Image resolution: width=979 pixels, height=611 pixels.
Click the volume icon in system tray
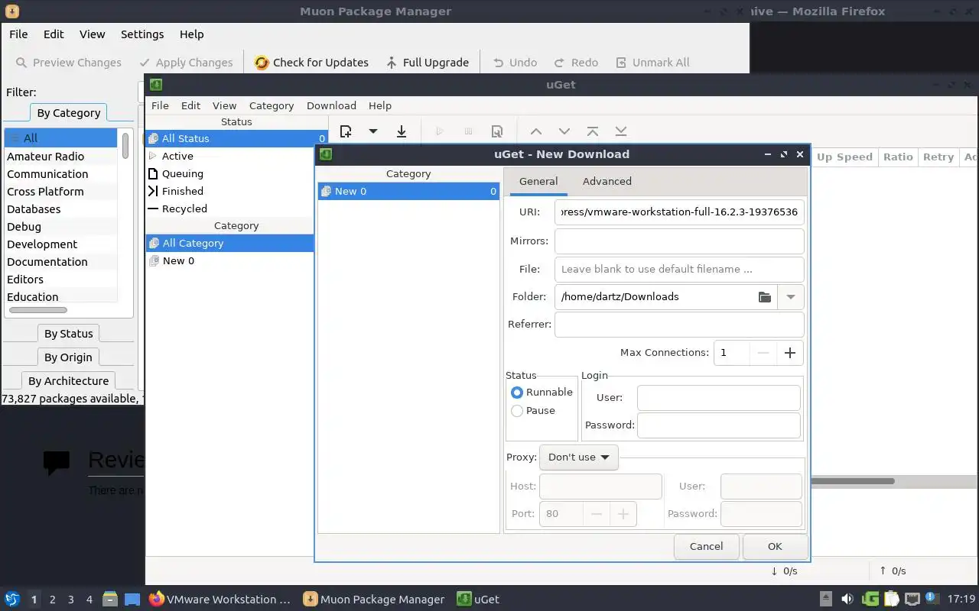[x=847, y=600]
